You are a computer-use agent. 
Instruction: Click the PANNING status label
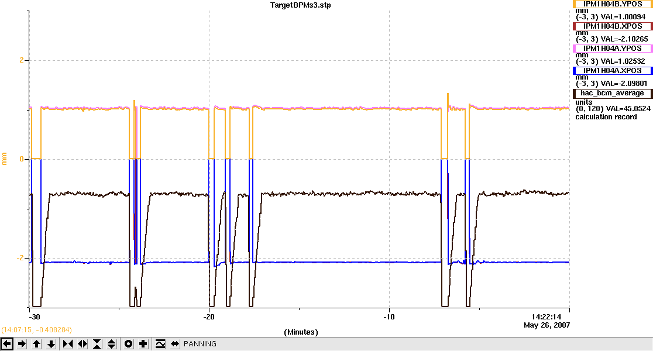click(x=200, y=344)
